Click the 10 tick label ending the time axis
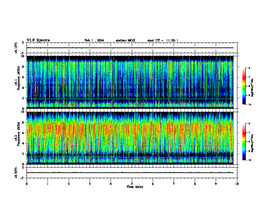267x206 pixels. [237, 184]
